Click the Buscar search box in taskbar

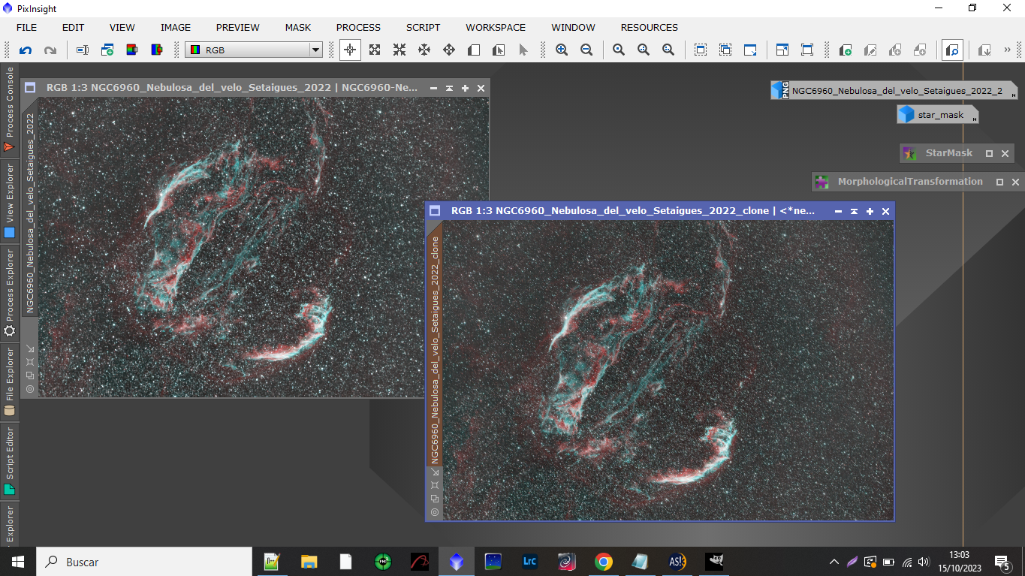pyautogui.click(x=144, y=562)
